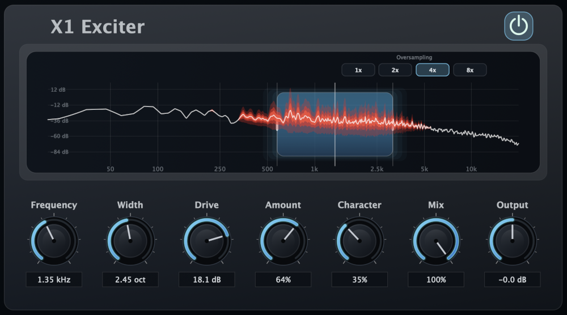Click the center frequency line in the spectrum
The height and width of the screenshot is (315, 567).
tap(335, 125)
